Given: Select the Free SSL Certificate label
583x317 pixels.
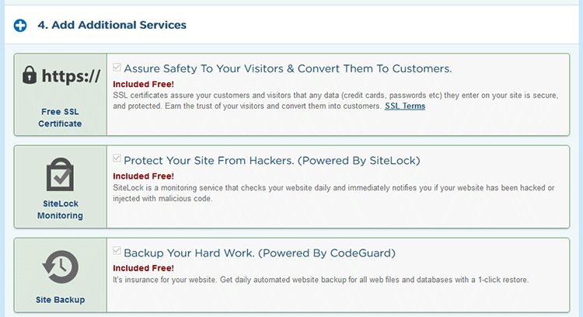Looking at the screenshot, I should click(x=60, y=117).
